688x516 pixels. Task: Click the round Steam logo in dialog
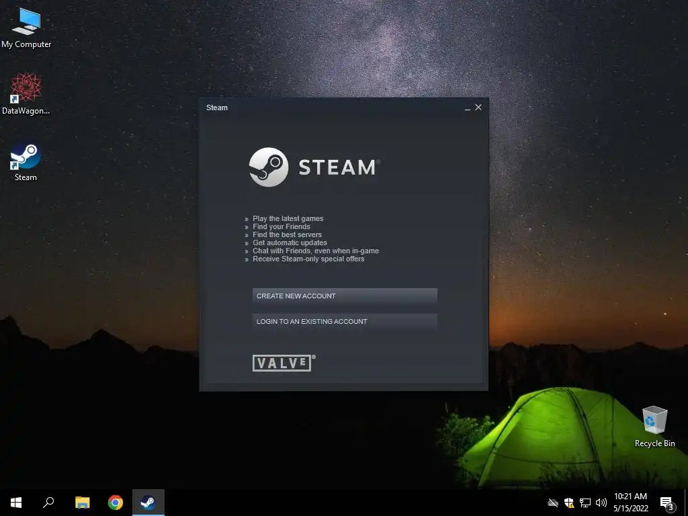pyautogui.click(x=269, y=167)
